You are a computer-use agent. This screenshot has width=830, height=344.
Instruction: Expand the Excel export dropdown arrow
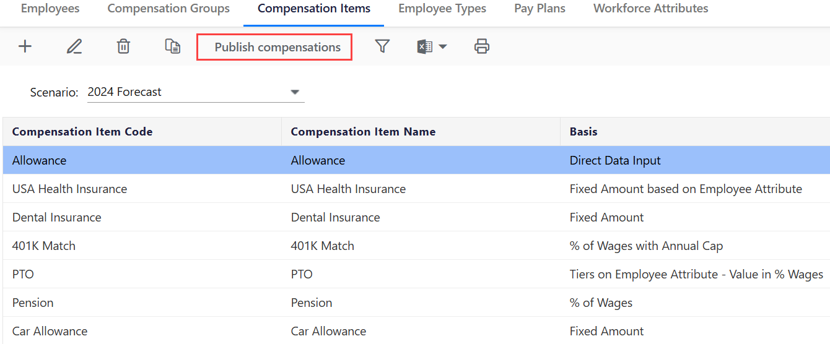(x=443, y=47)
